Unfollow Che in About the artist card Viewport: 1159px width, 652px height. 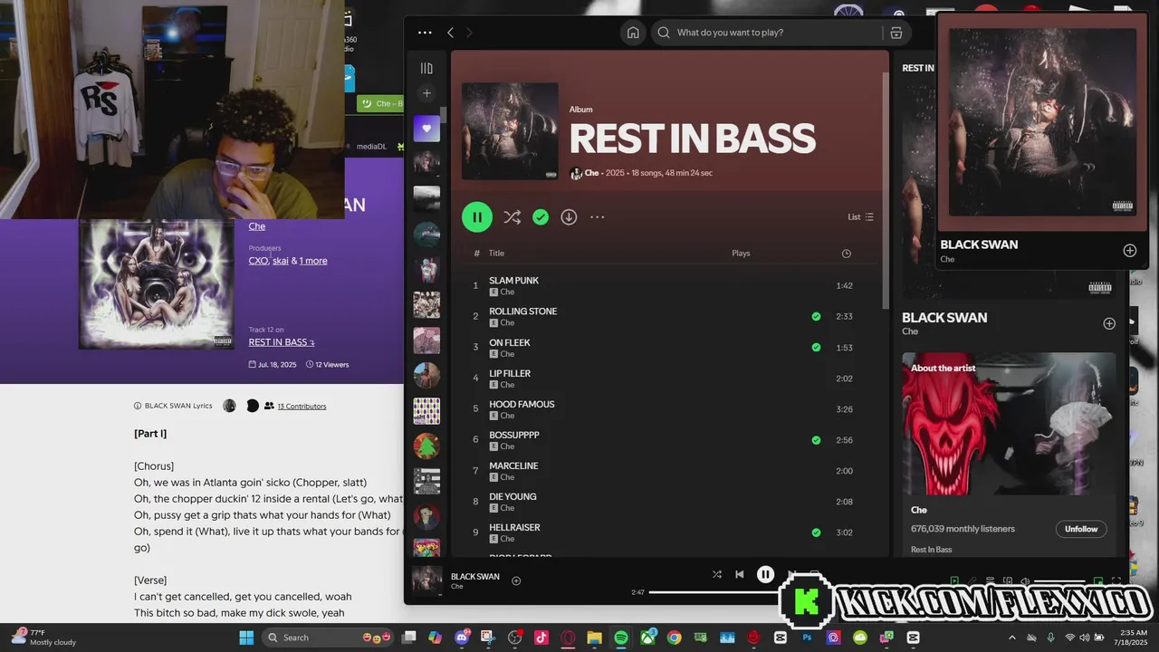[1081, 529]
